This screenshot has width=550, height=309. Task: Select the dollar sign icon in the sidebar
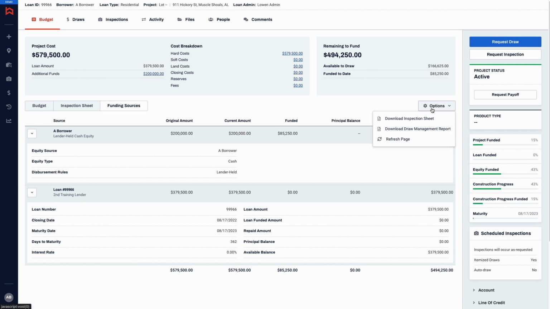click(x=9, y=93)
